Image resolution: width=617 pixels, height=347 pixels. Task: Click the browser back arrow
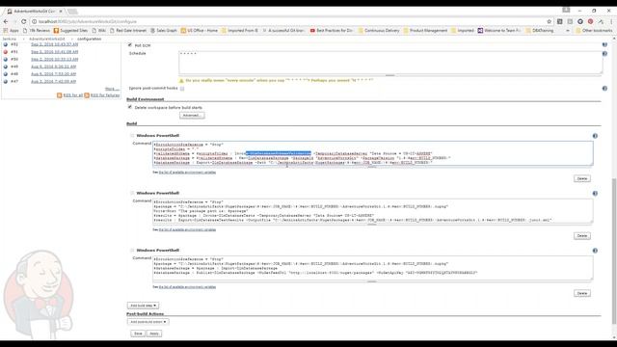[6, 21]
